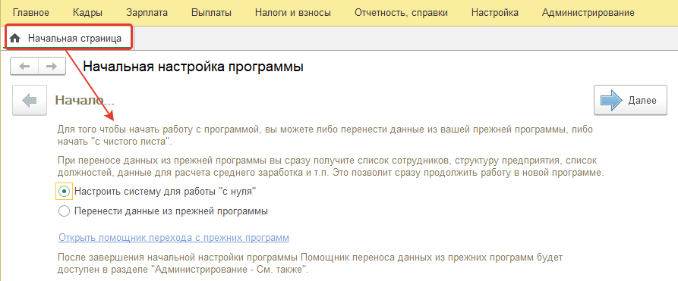The image size is (678, 281).
Task: Go forward with the navigation right arrow
Action: tap(52, 67)
